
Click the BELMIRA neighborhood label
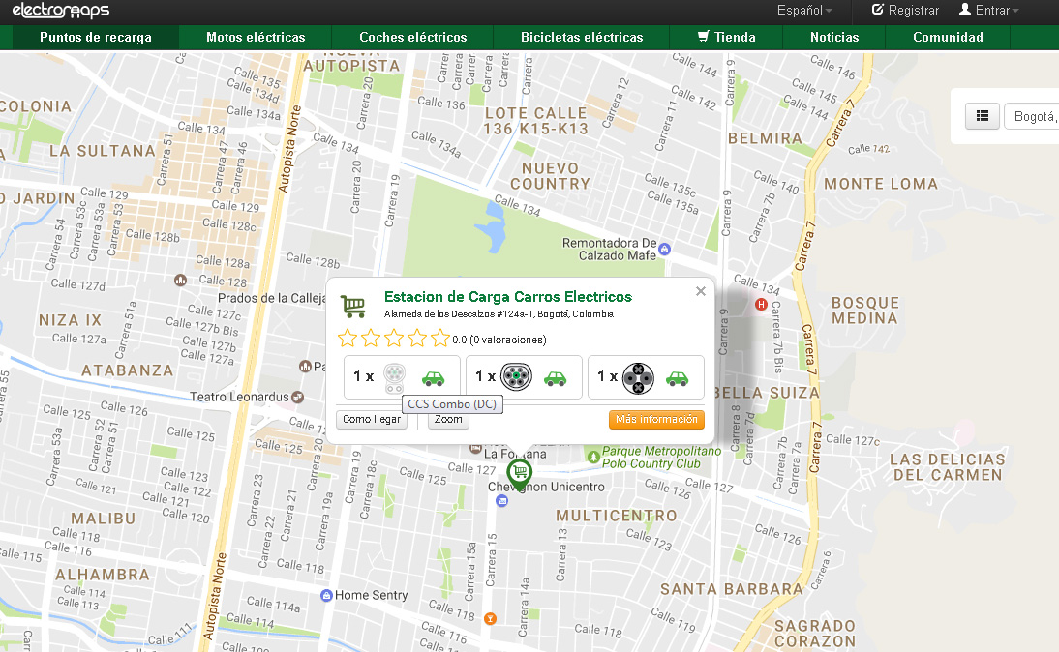pos(765,138)
